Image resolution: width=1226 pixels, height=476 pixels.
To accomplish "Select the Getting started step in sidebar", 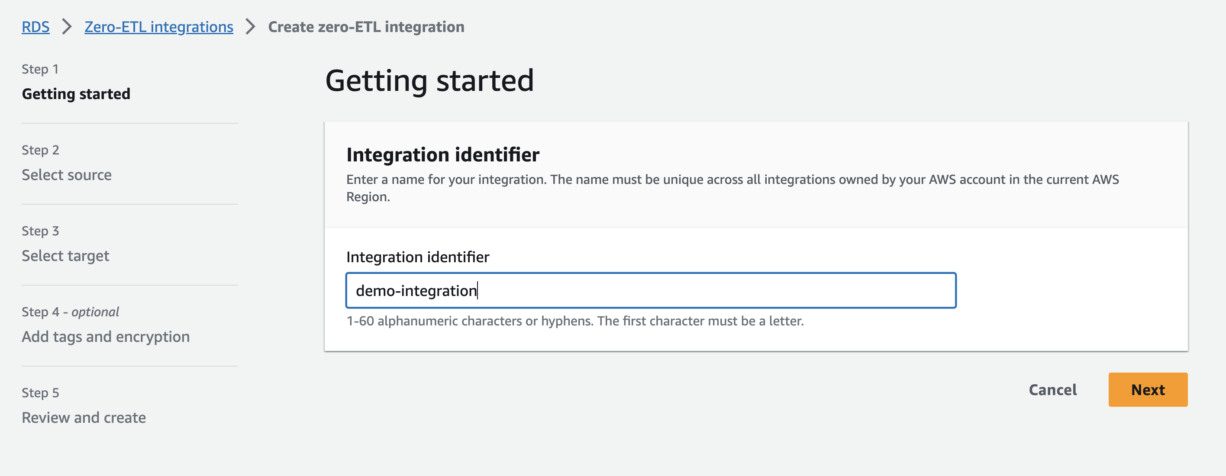I will coord(76,93).
